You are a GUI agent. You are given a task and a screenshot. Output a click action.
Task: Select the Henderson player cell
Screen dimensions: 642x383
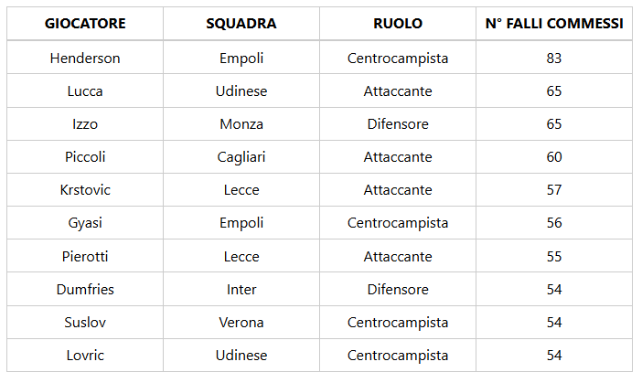coord(85,59)
